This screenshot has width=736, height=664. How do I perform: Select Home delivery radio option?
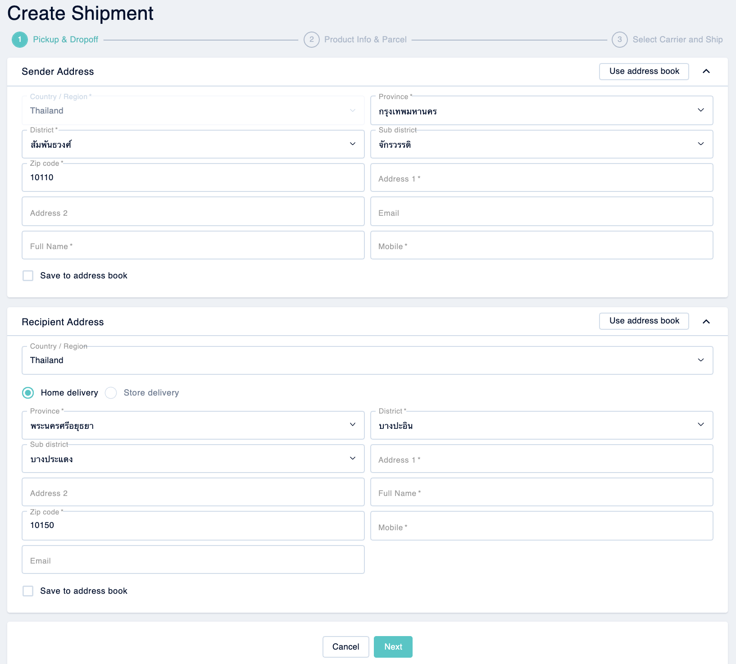coord(28,393)
